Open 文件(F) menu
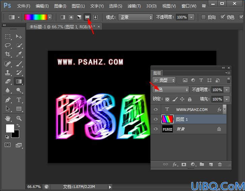This screenshot has height=191, width=245. [x=24, y=6]
